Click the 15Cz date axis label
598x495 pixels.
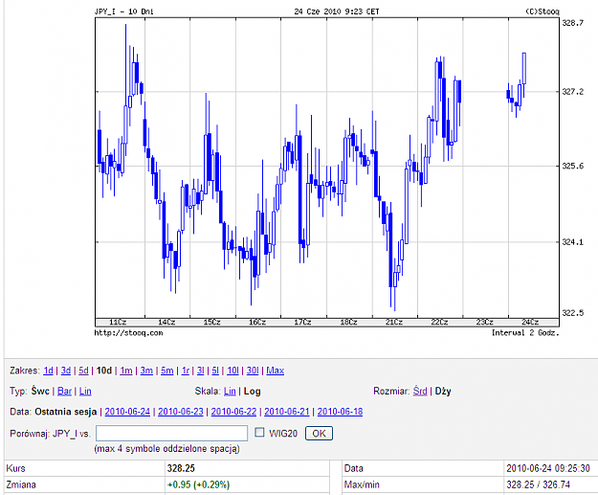[212, 322]
